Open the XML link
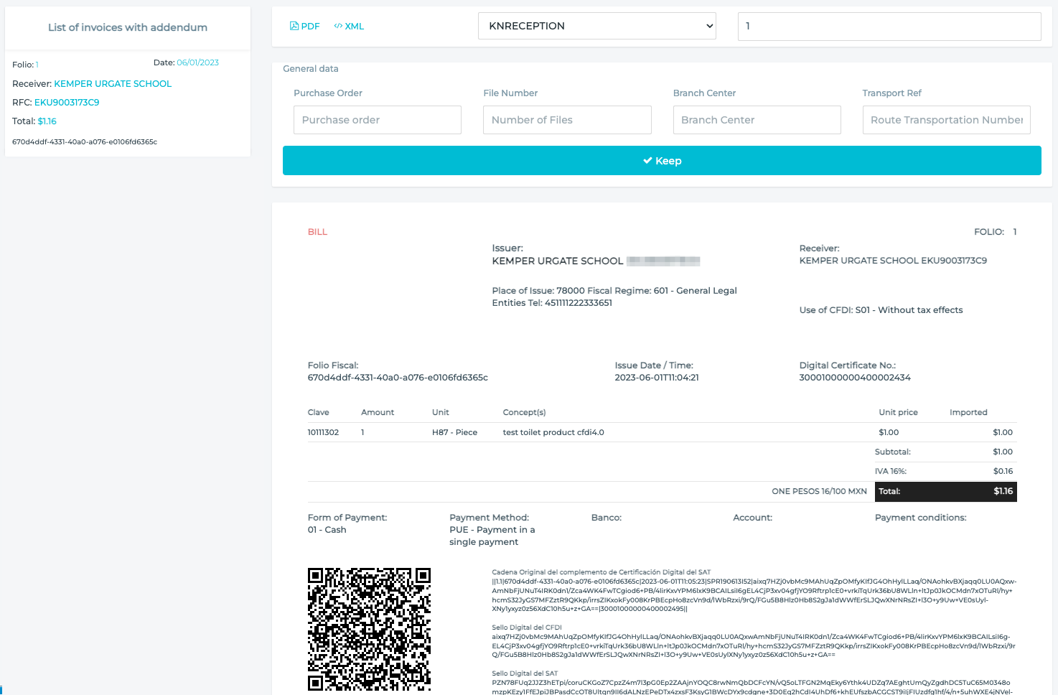Screen dimensions: 1058x695 click(x=349, y=26)
